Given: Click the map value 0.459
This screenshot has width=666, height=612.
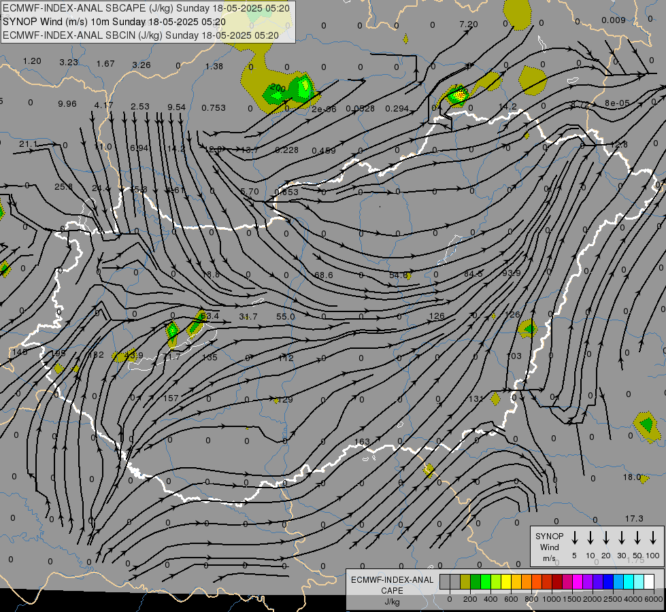Looking at the screenshot, I should point(324,150).
